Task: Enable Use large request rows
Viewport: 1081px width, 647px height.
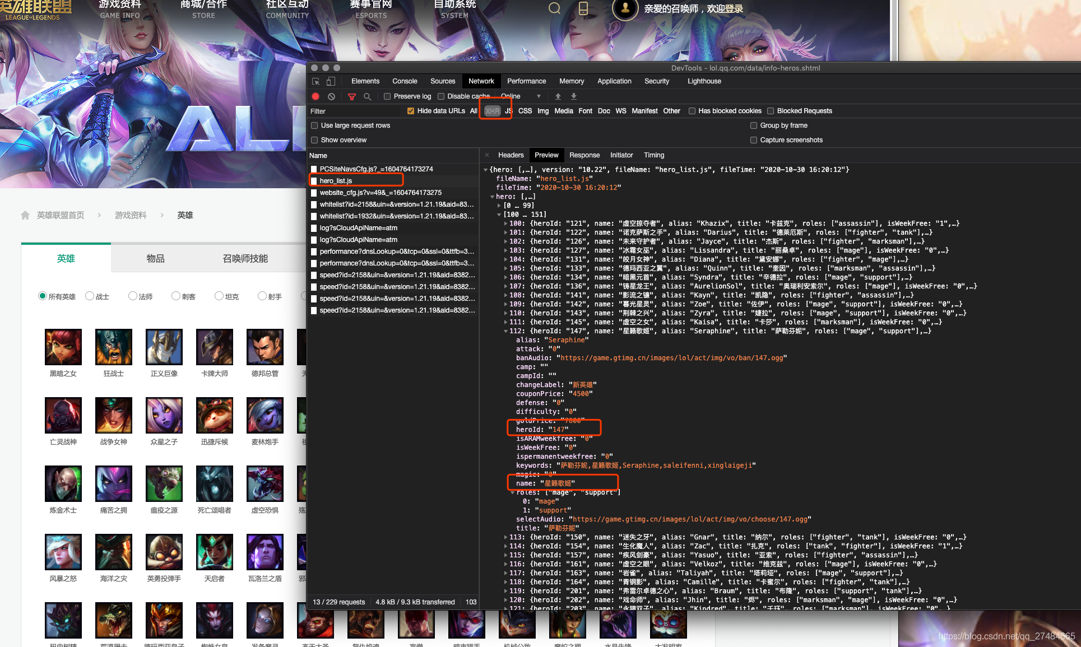Action: [x=314, y=125]
